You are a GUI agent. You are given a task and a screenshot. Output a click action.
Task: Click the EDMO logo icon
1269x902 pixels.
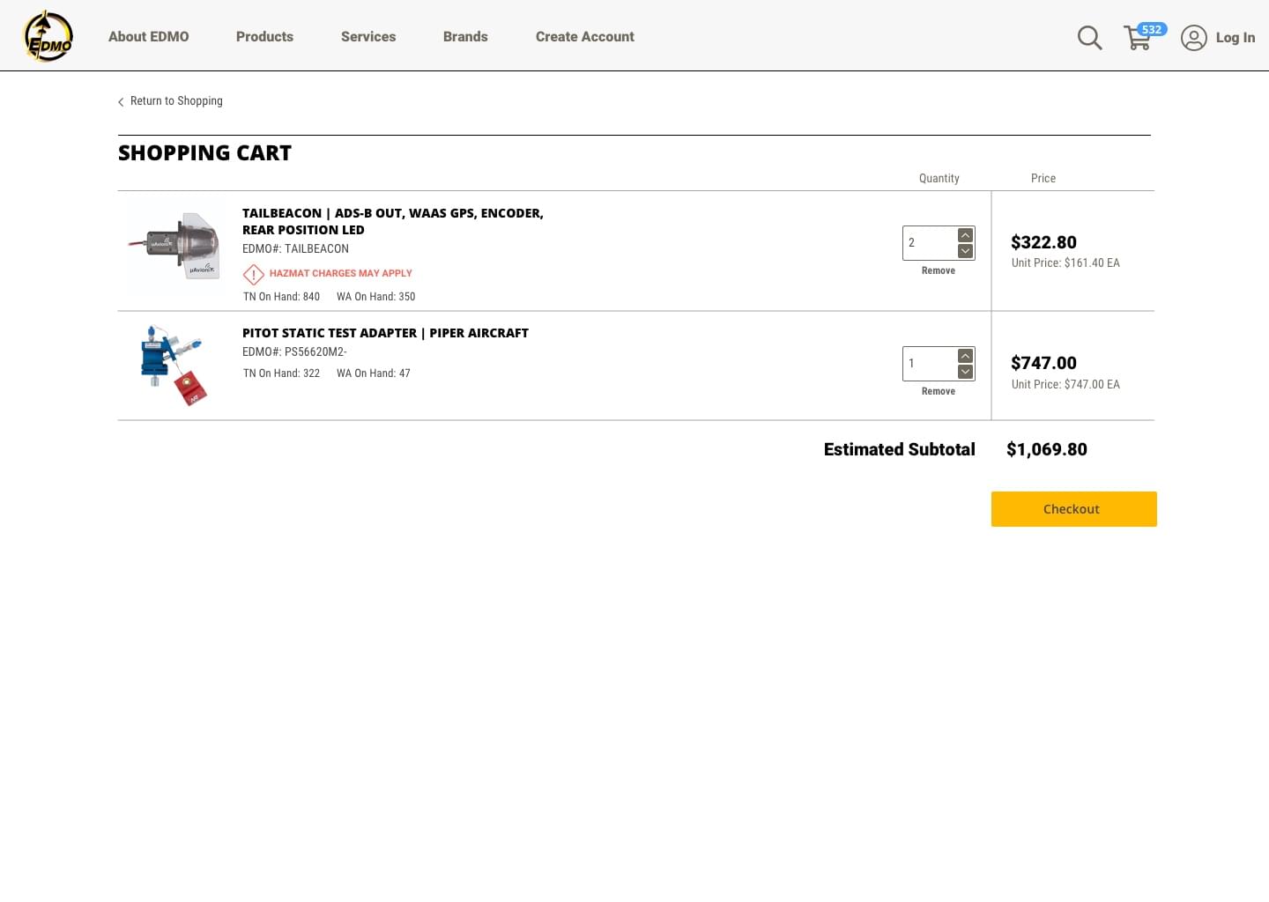pos(48,36)
